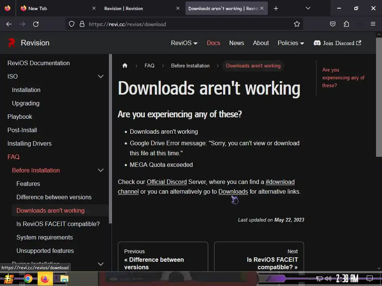Click the browser Back arrow

[x=9, y=24]
